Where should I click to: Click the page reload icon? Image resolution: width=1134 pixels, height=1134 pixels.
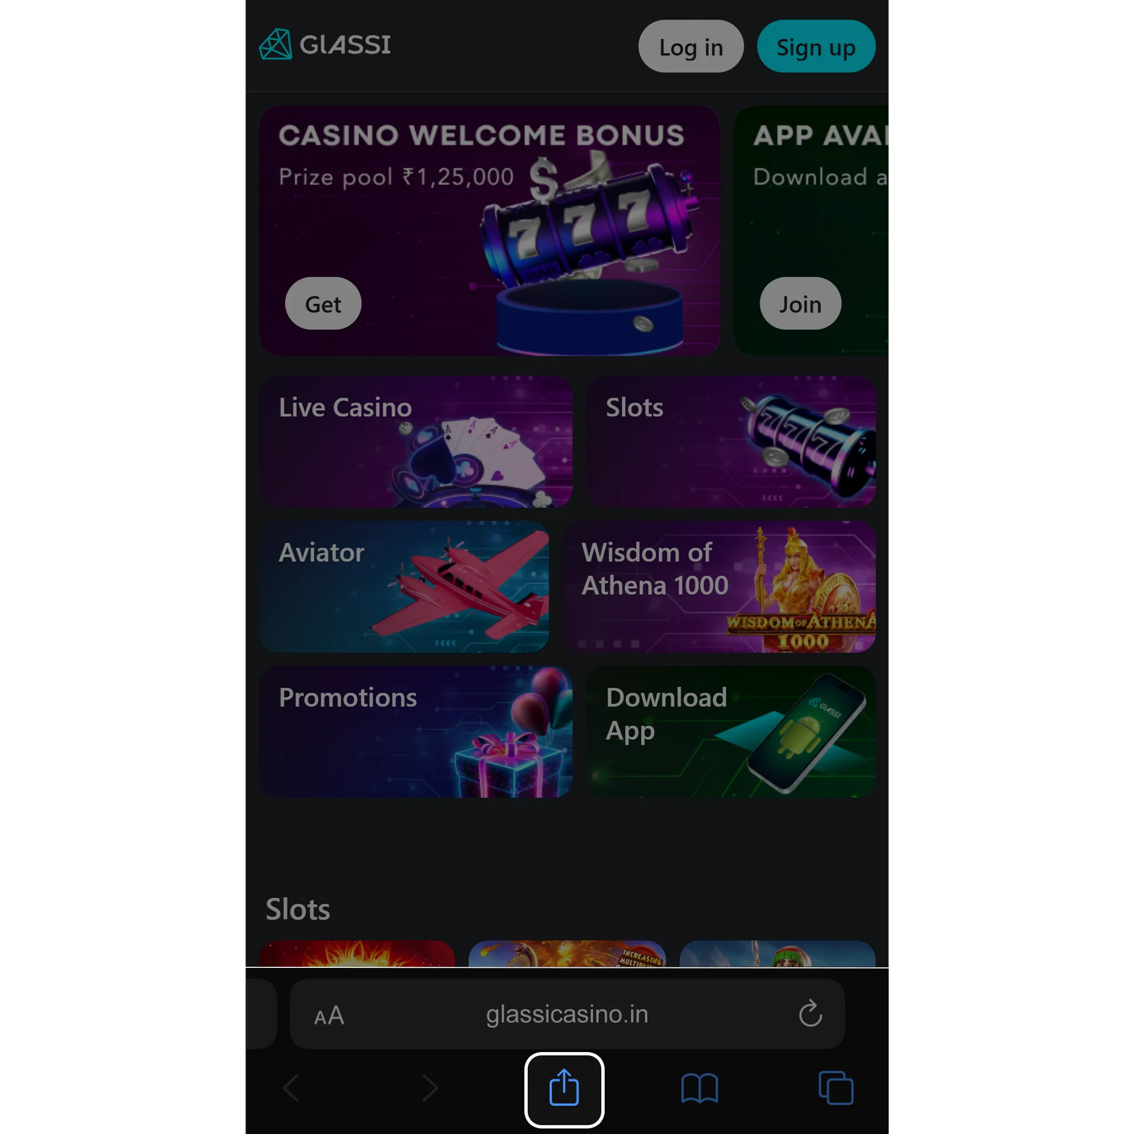pos(810,1014)
